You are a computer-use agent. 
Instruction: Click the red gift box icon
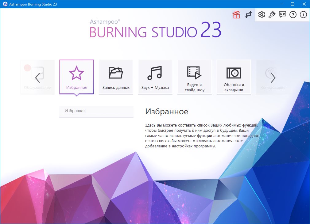point(236,15)
